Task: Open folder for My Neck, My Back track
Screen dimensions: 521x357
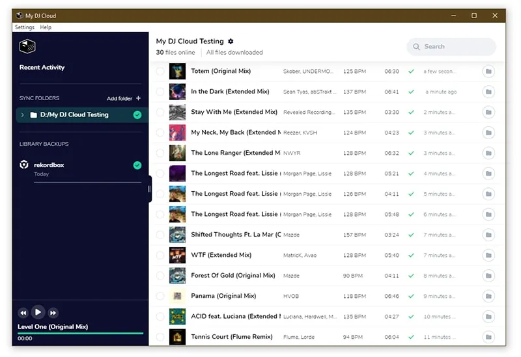Action: (x=488, y=133)
